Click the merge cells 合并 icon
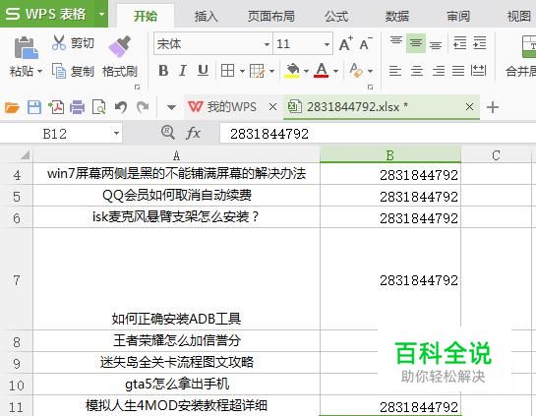Screen dimensions: 536x416 pos(528,46)
